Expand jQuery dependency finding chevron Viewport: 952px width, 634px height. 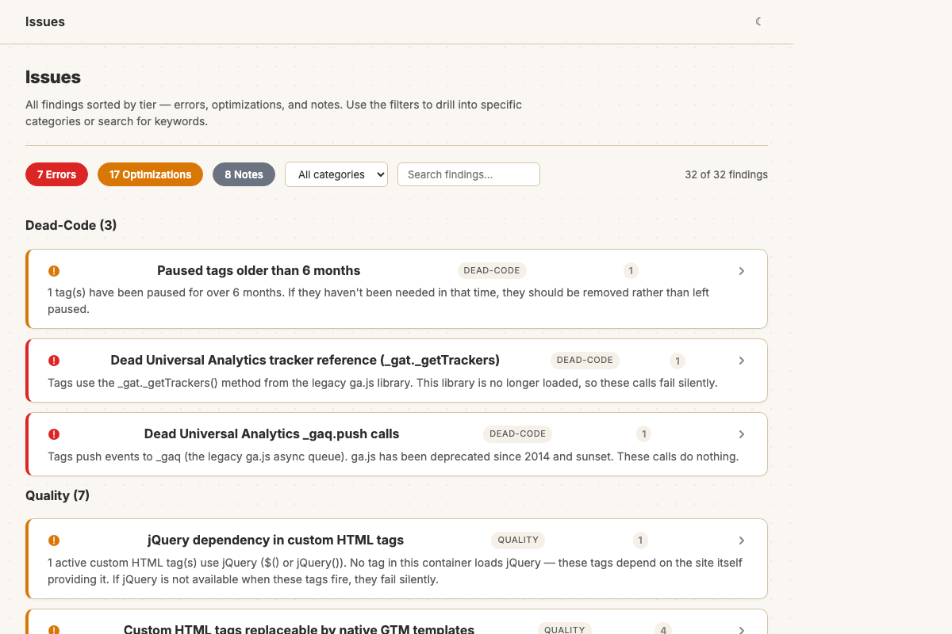point(742,540)
